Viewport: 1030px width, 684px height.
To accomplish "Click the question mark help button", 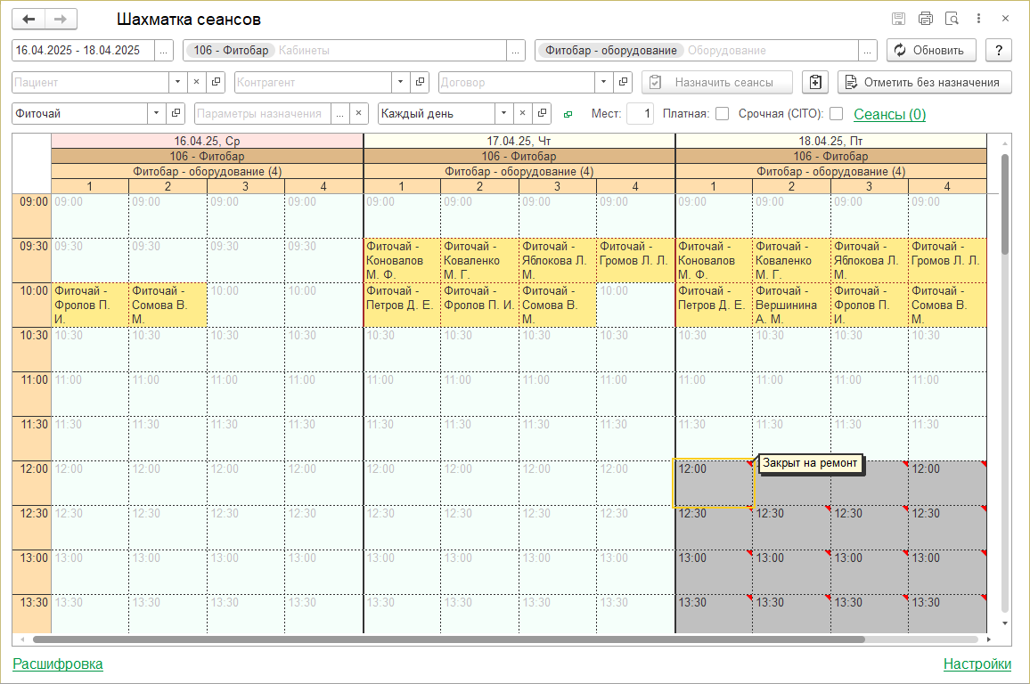I will pyautogui.click(x=999, y=50).
